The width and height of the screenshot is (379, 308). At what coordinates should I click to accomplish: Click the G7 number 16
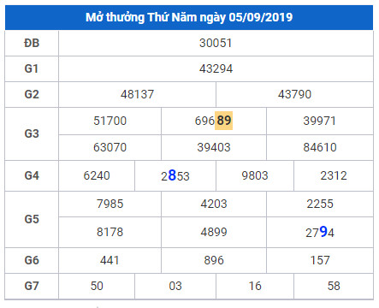click(255, 286)
